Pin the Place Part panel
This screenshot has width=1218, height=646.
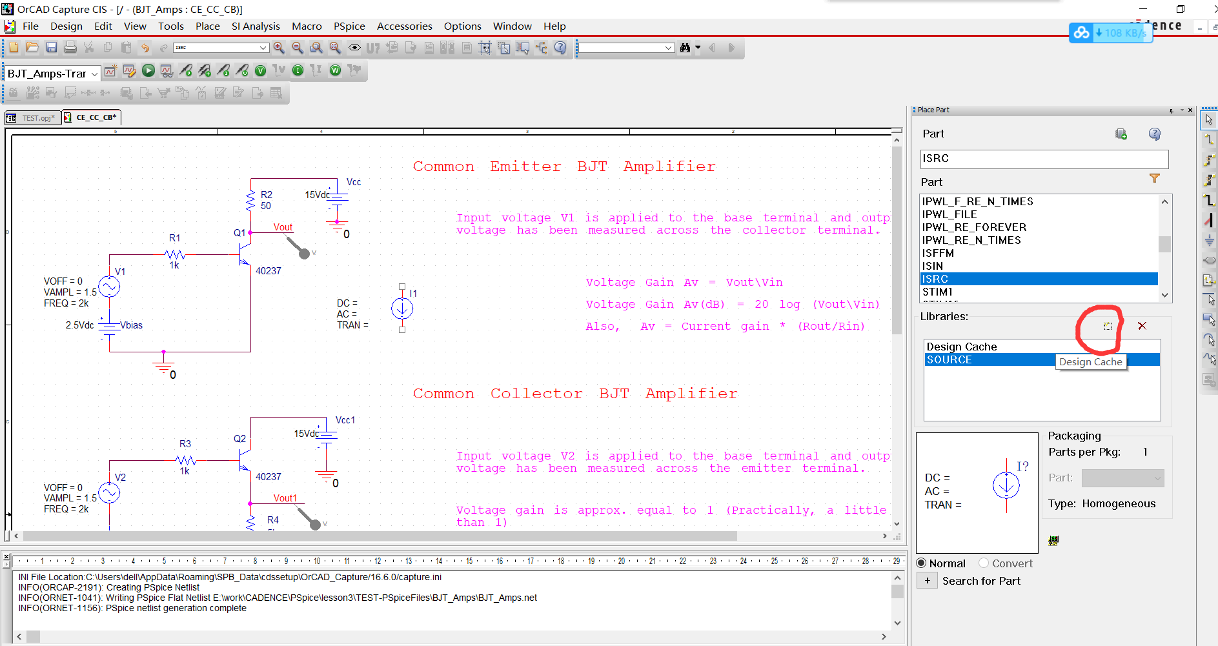point(1172,110)
